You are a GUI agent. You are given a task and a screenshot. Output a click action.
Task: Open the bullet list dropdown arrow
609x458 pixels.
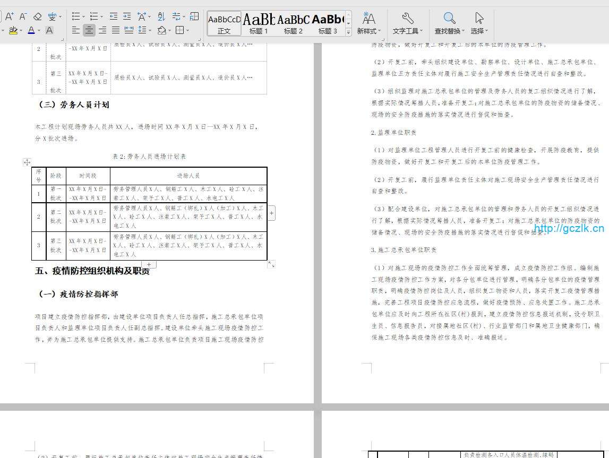(x=84, y=17)
